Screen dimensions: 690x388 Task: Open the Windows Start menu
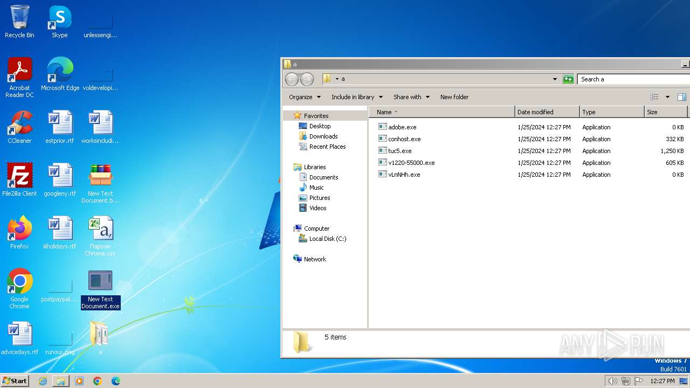pos(15,380)
